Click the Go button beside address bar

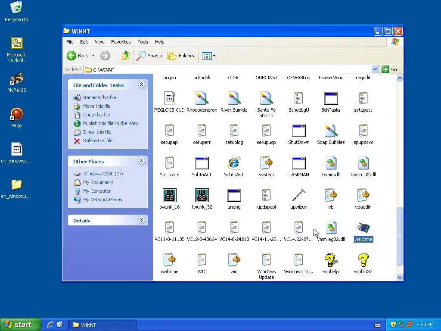point(390,69)
